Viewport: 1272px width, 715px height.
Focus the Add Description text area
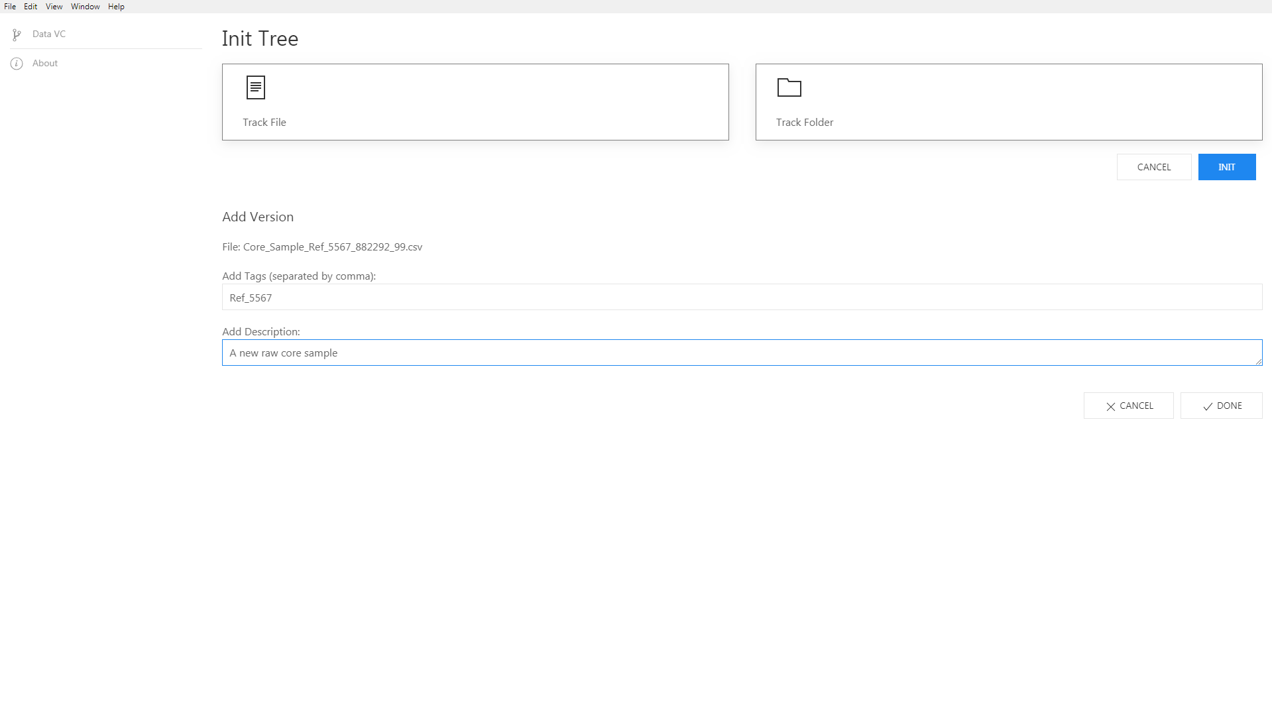(742, 353)
